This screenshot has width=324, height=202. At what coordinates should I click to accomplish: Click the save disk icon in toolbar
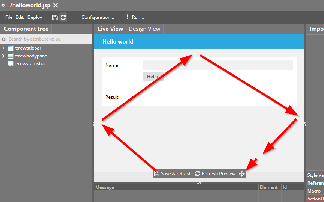click(x=55, y=17)
